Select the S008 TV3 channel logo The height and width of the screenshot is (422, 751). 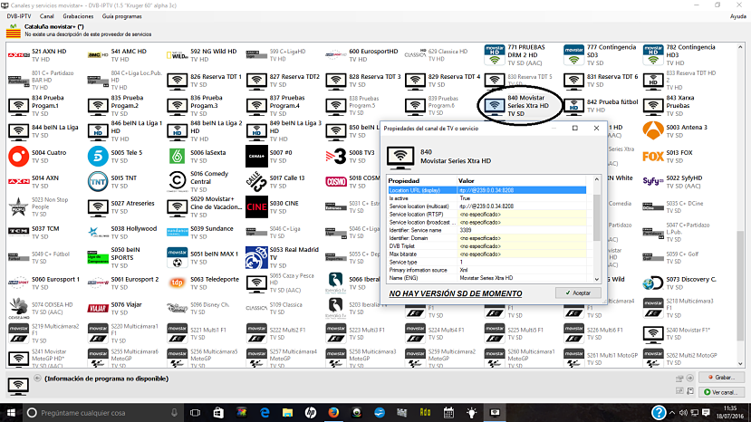336,156
